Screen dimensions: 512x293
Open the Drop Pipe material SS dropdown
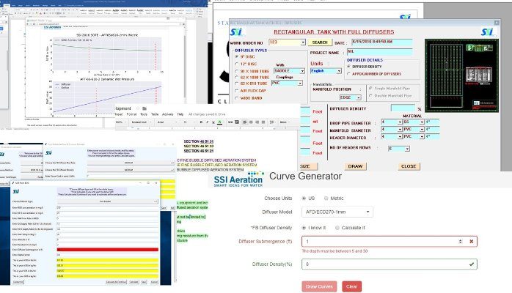422,122
